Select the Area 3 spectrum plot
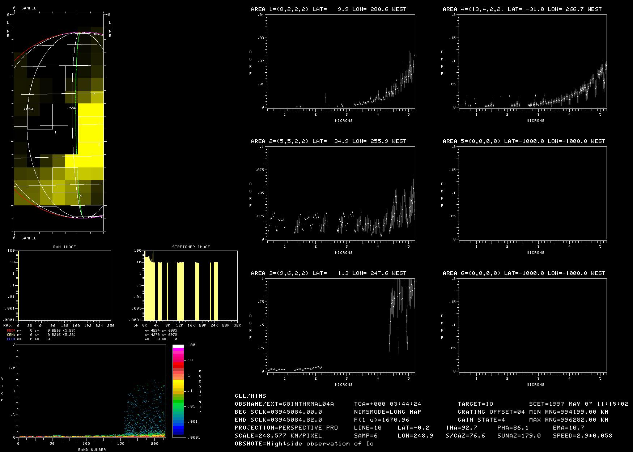The width and height of the screenshot is (633, 452). pos(341,325)
